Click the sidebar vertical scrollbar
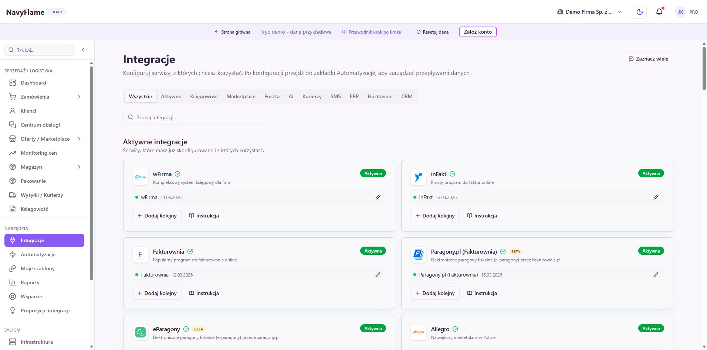Viewport: 707px width, 350px height. [91, 174]
